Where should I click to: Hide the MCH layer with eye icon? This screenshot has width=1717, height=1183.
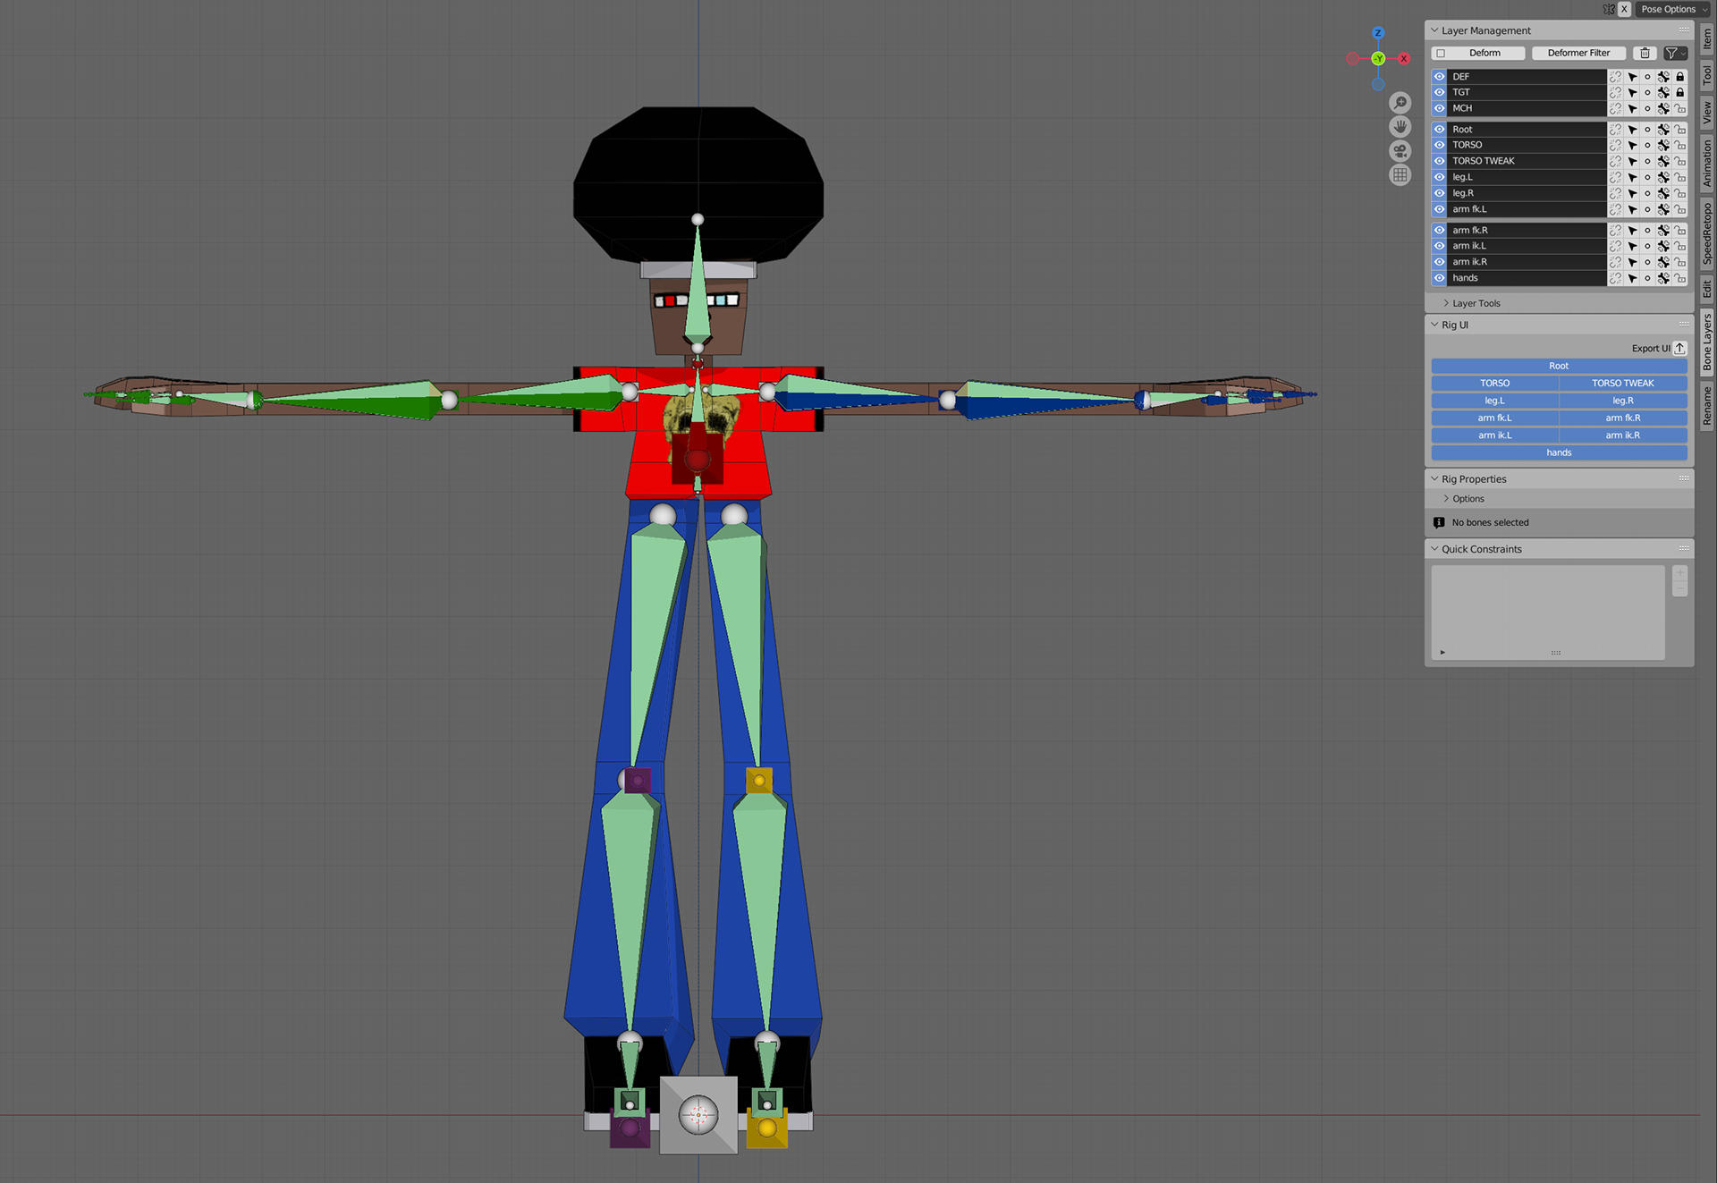pos(1439,109)
